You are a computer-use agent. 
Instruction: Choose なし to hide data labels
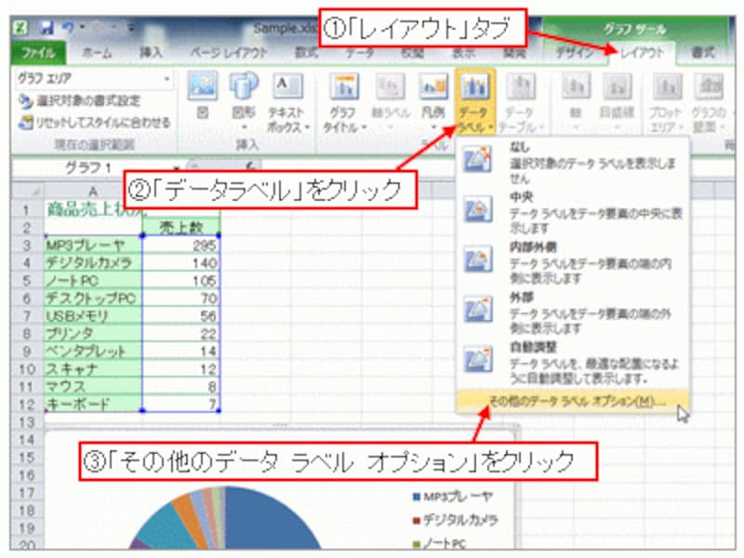coord(573,162)
